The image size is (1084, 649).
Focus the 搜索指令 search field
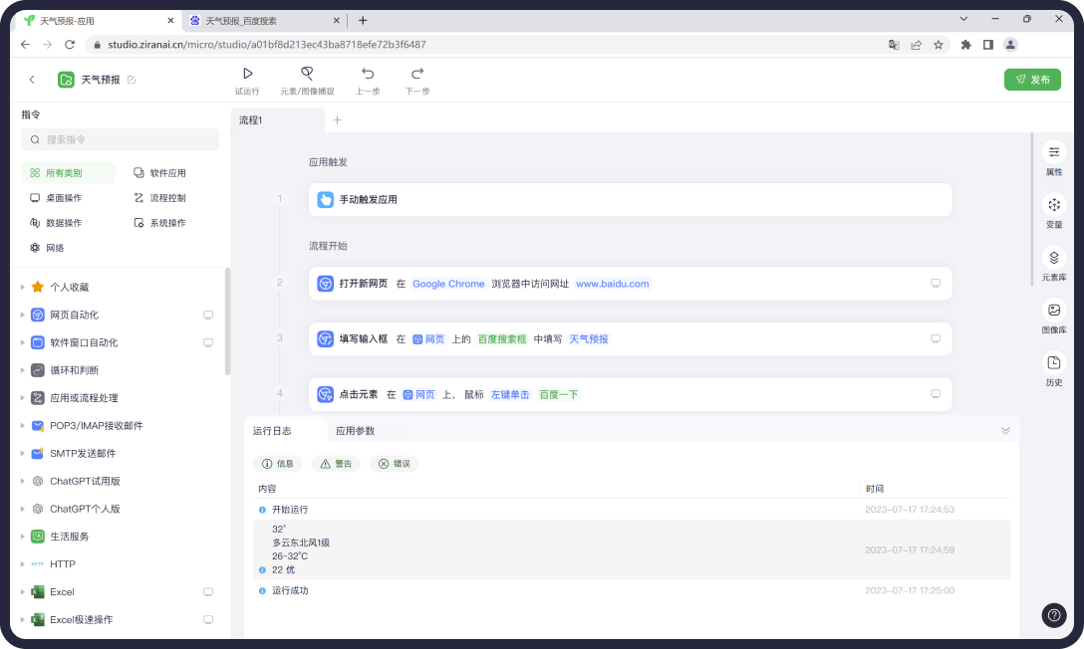[121, 139]
